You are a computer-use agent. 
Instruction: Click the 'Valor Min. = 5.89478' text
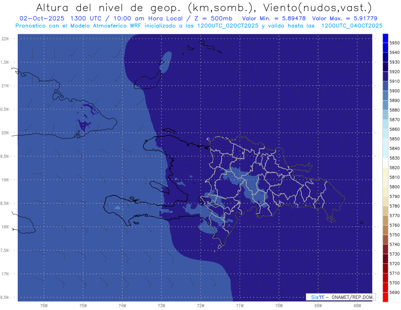(274, 19)
